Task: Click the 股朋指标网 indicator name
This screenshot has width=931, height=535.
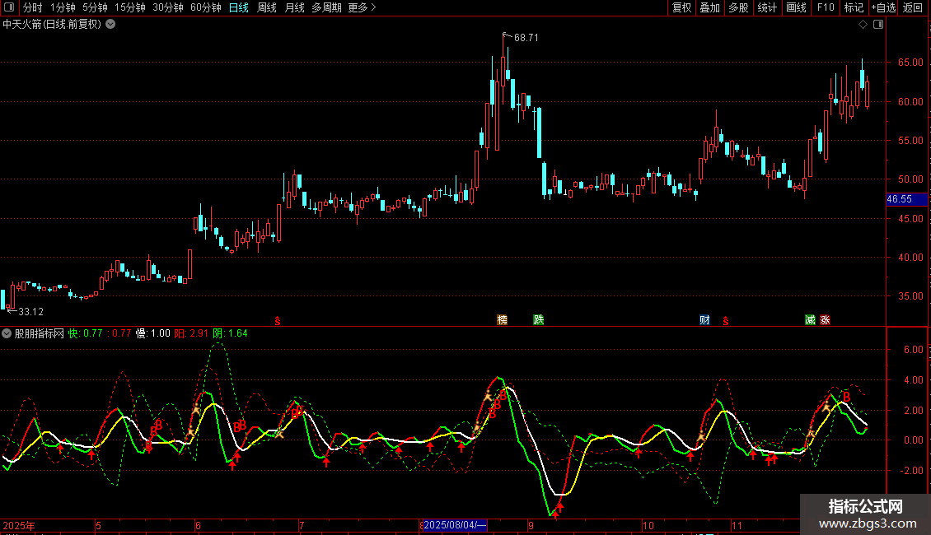Action: 40,333
